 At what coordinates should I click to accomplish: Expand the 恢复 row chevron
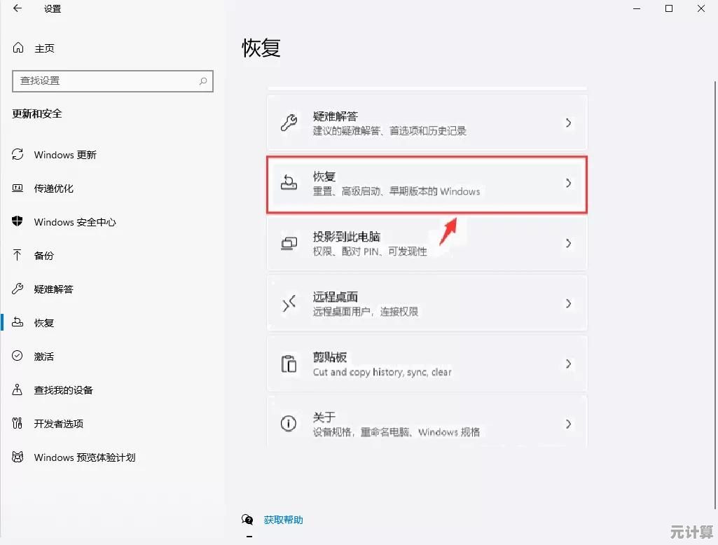[568, 184]
